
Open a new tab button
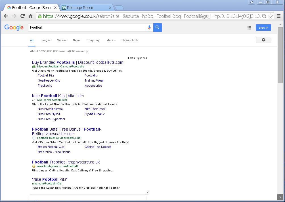[x=119, y=8]
